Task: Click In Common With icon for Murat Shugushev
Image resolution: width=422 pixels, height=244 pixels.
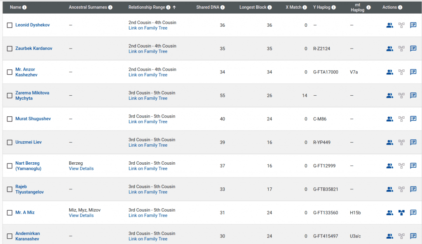Action: click(x=389, y=119)
